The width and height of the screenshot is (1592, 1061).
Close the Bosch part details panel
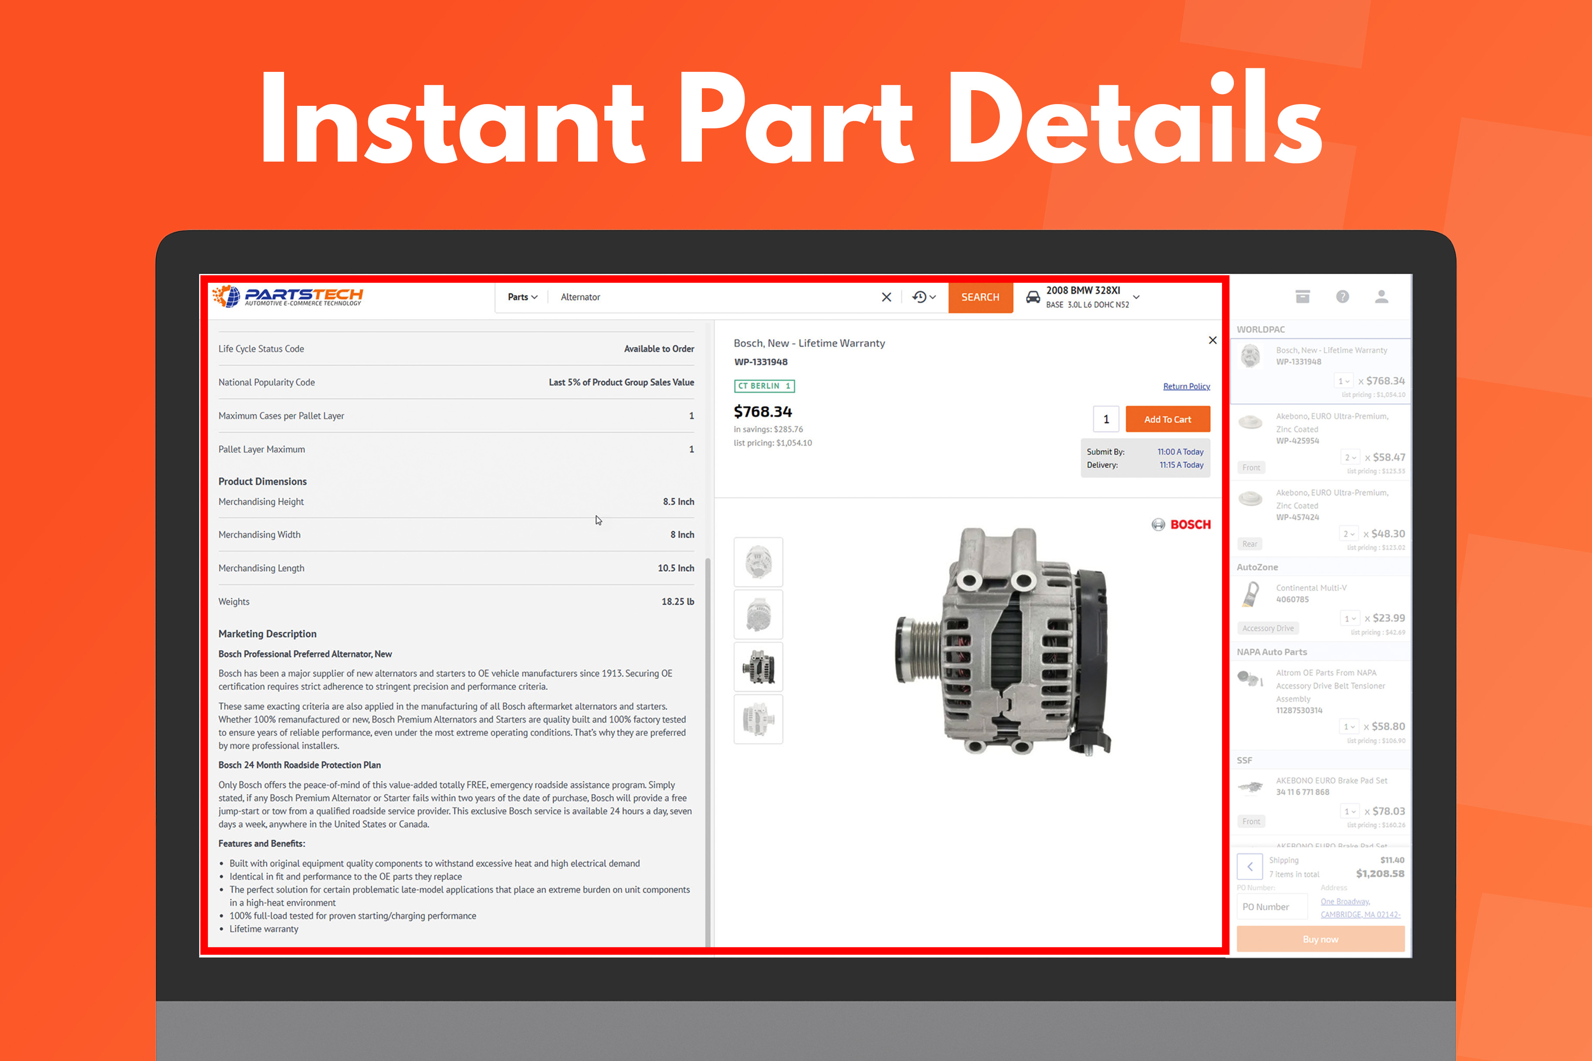click(1212, 340)
